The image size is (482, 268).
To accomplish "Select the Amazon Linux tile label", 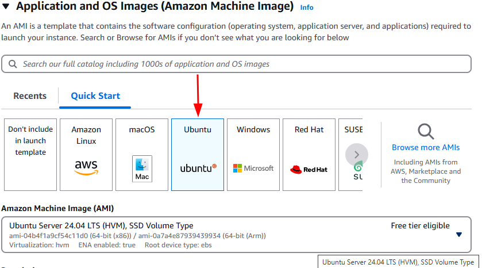I will [x=86, y=135].
